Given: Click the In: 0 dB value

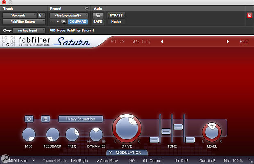Looking at the screenshot, I should point(182,161).
